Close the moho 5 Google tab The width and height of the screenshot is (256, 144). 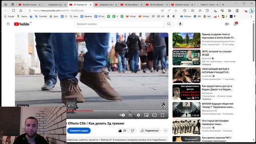[x=217, y=5]
